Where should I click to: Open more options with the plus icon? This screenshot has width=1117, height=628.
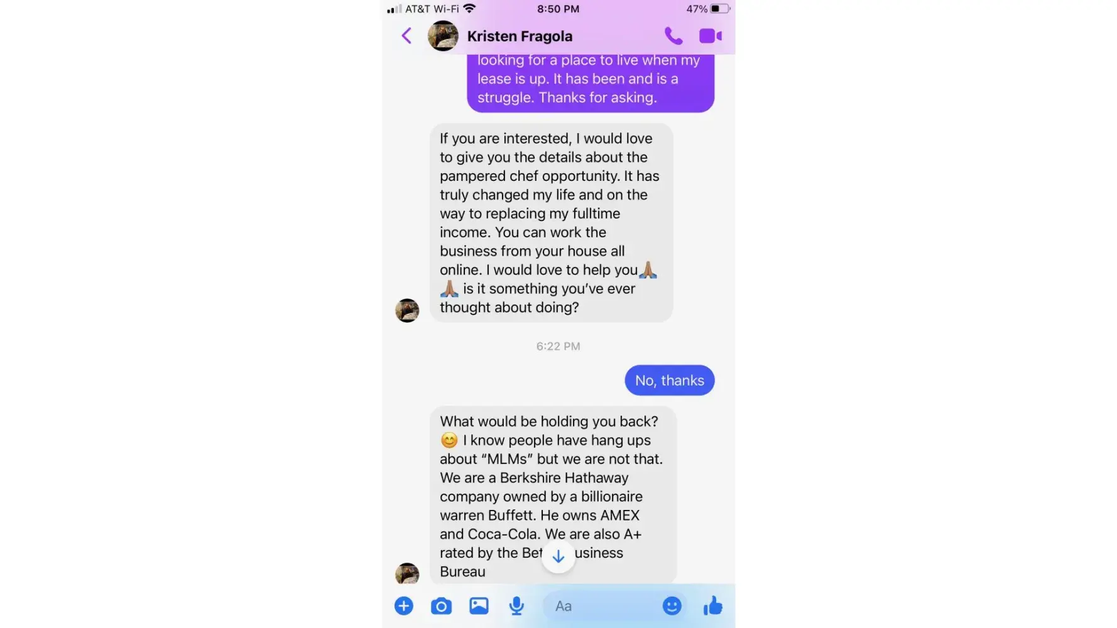pyautogui.click(x=404, y=606)
